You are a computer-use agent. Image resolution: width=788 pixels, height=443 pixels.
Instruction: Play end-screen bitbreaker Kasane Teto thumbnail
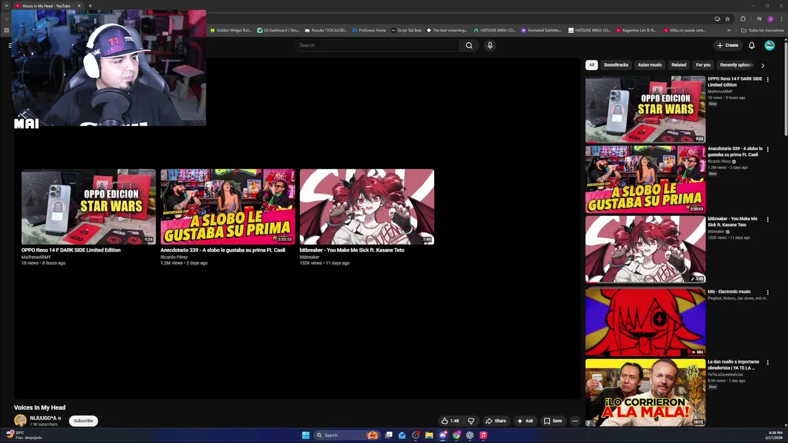click(367, 207)
